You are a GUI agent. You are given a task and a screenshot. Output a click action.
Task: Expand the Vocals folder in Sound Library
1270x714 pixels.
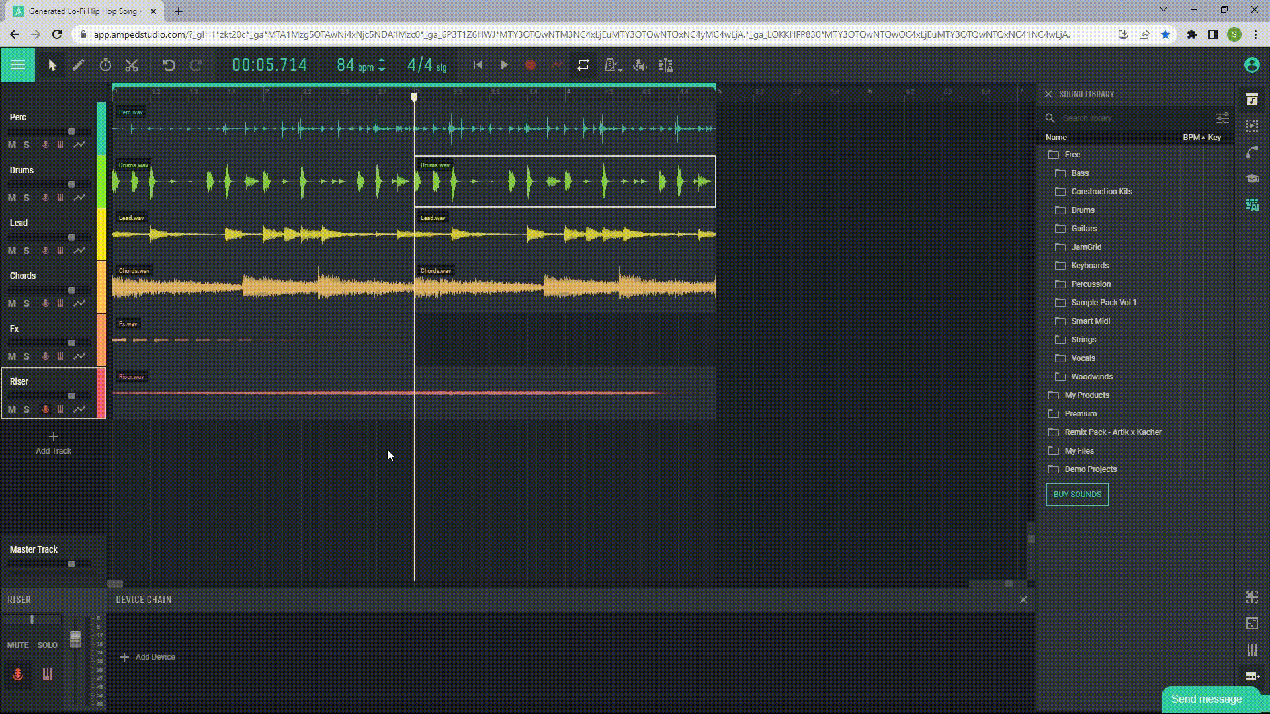point(1082,358)
